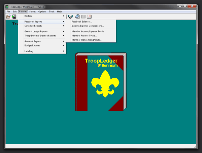The height and width of the screenshot is (153, 202).
Task: Open the Edit menu
Action: (x=14, y=11)
